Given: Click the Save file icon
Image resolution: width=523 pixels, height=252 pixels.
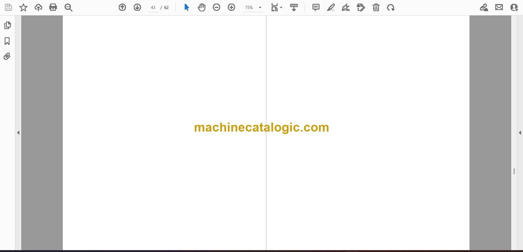Looking at the screenshot, I should (8, 7).
